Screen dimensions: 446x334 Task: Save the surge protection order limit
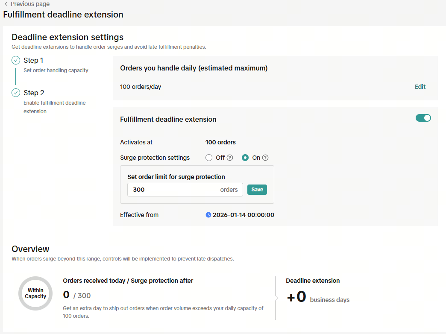(x=257, y=190)
